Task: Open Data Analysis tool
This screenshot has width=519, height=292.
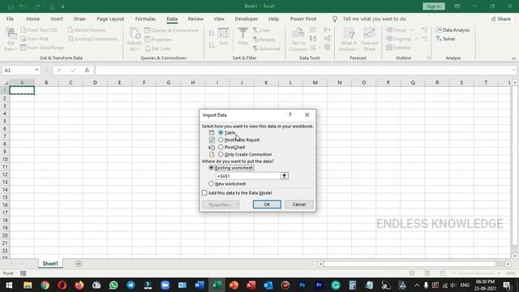Action: point(453,30)
